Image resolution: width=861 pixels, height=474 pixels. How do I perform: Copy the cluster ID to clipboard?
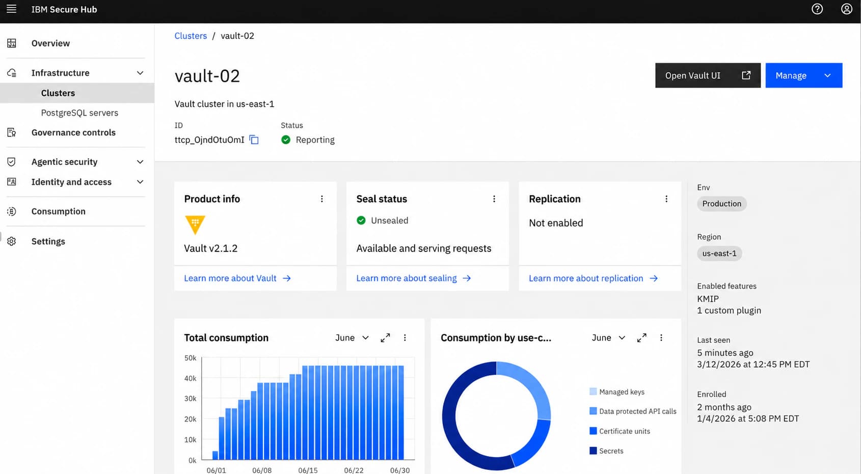(x=254, y=140)
